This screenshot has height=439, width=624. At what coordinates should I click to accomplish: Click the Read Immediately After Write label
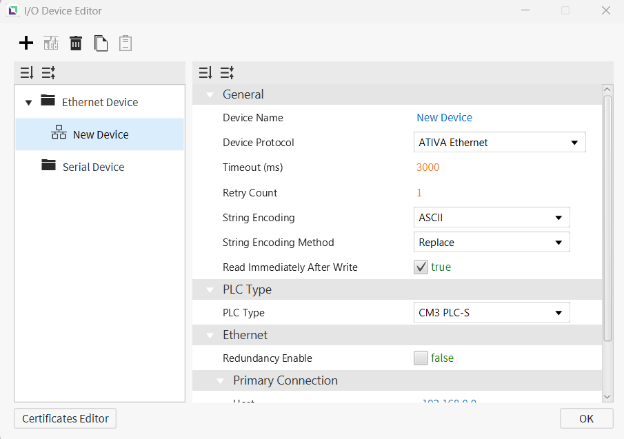[290, 267]
